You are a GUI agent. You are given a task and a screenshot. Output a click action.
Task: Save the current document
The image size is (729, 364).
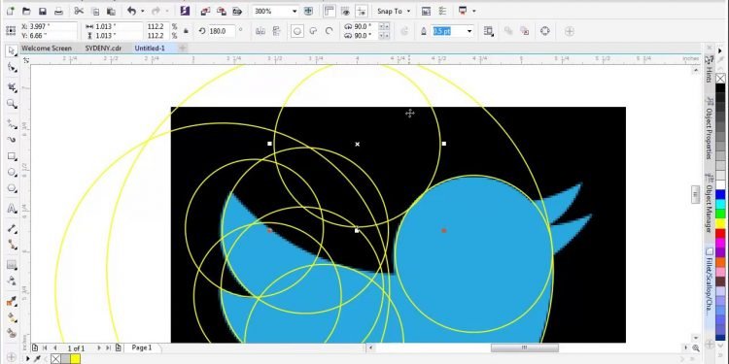coord(43,11)
